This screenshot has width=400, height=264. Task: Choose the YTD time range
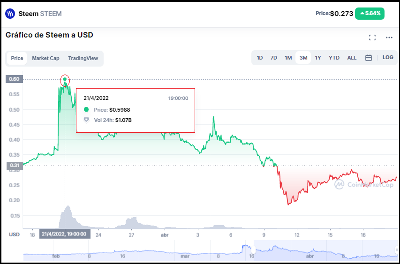334,58
